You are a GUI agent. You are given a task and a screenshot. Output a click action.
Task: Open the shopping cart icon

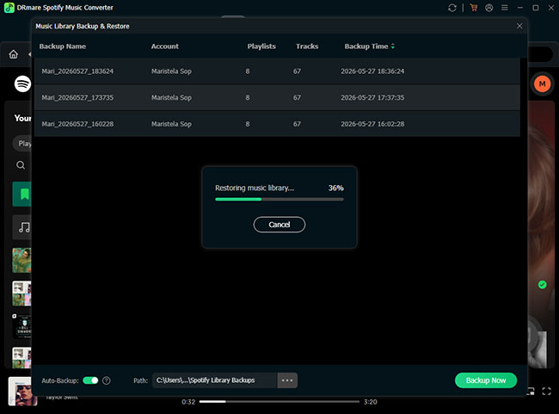pyautogui.click(x=474, y=8)
